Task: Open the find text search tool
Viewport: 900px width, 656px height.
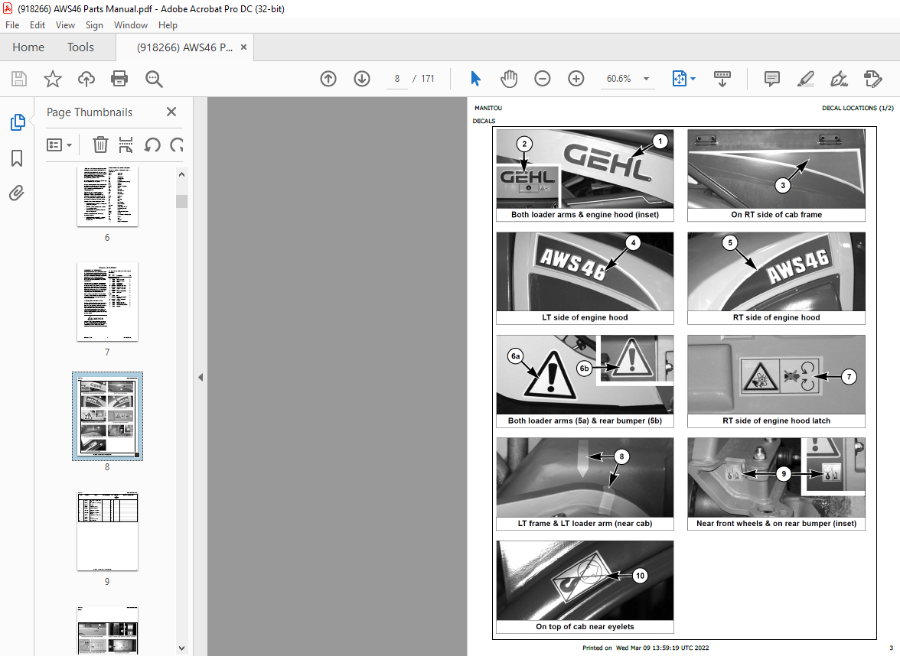Action: point(154,80)
